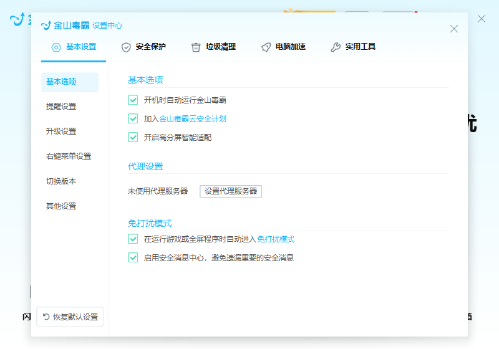Toggle the 加入金山毒霸云安全计划 checkbox
The width and height of the screenshot is (499, 349).
pyautogui.click(x=133, y=118)
